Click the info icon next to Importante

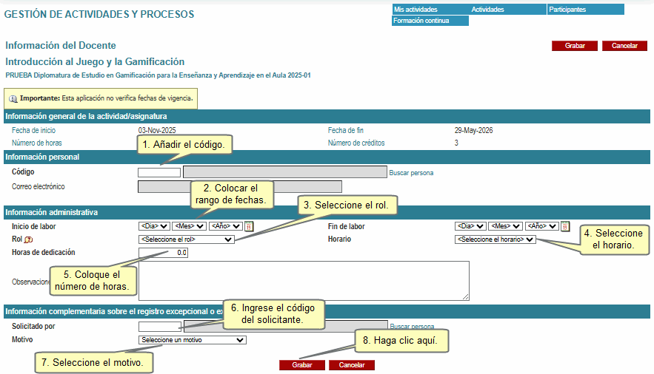click(x=13, y=98)
